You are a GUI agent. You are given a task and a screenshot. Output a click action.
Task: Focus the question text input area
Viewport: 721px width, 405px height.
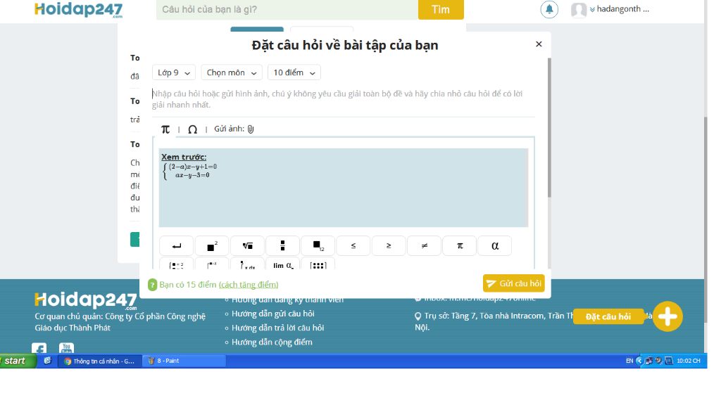coord(344,99)
